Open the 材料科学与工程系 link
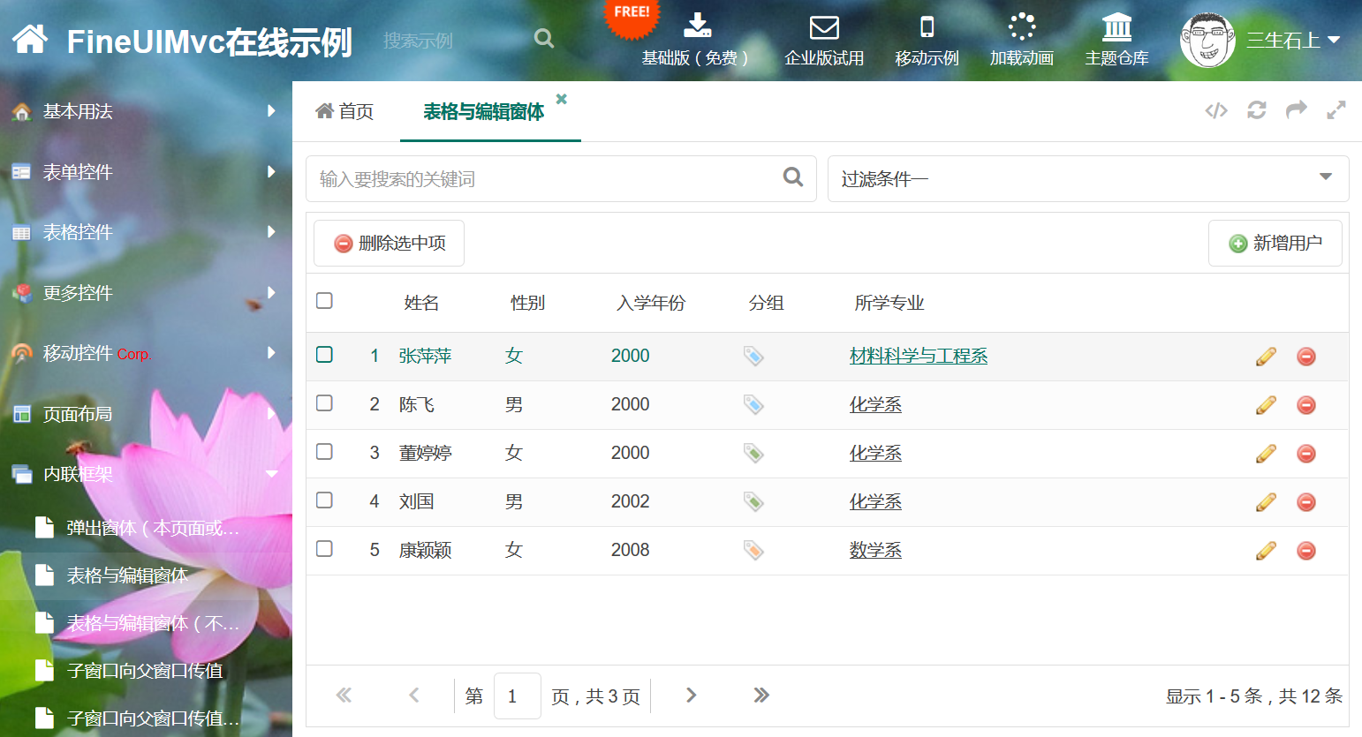The image size is (1362, 737). [x=918, y=356]
